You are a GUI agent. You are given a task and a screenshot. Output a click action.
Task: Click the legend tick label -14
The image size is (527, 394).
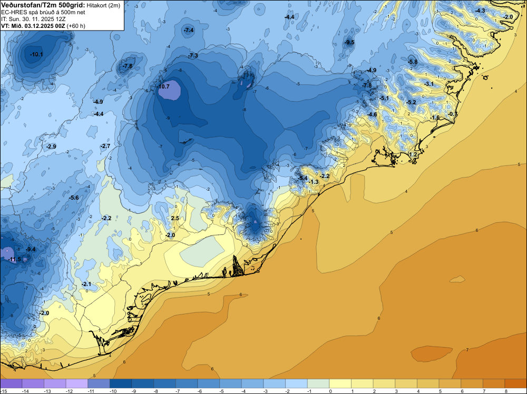(25, 391)
